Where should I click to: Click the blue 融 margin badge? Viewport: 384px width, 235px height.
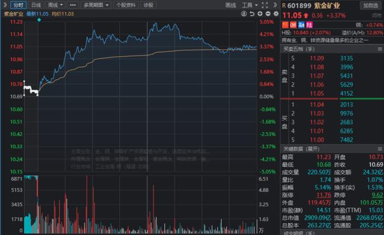[301, 25]
